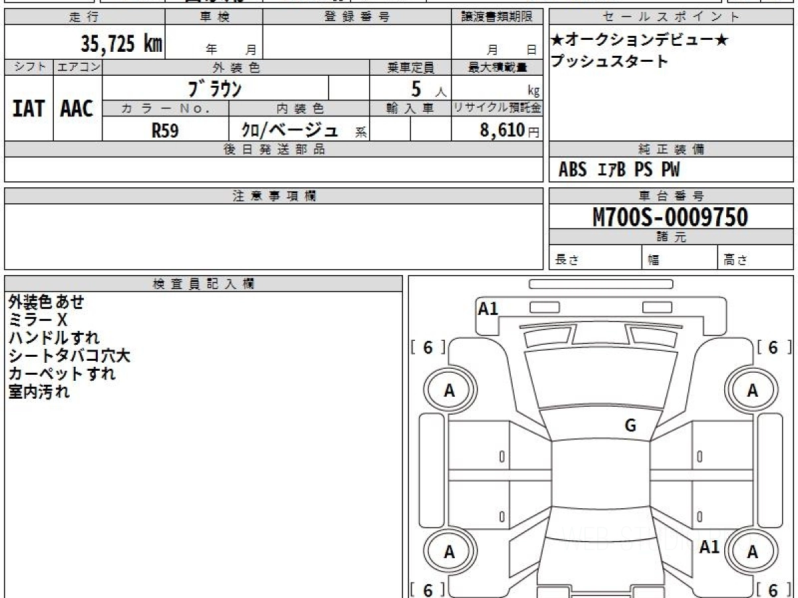Click the 室内汚れ inspector note
The image size is (798, 598).
39,392
